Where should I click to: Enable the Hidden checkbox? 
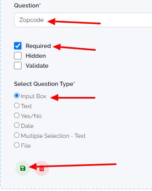[18, 56]
